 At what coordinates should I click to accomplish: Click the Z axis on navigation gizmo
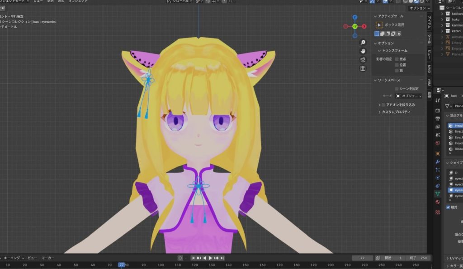pos(355,17)
